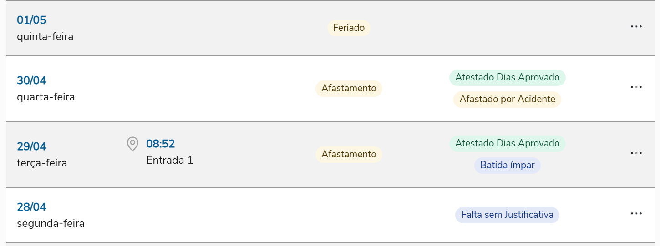Open the 01/05 date link

pos(31,20)
